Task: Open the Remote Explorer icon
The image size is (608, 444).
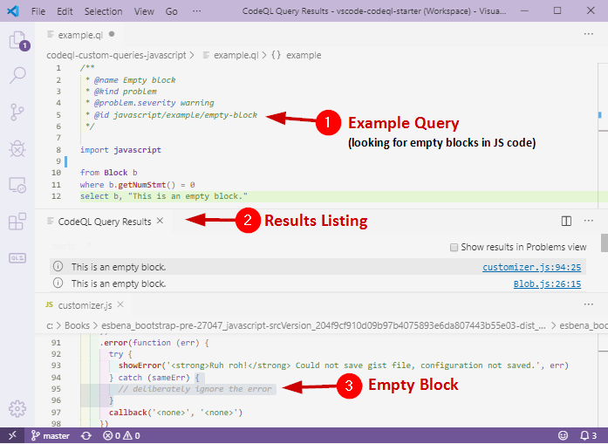Action: [x=17, y=185]
